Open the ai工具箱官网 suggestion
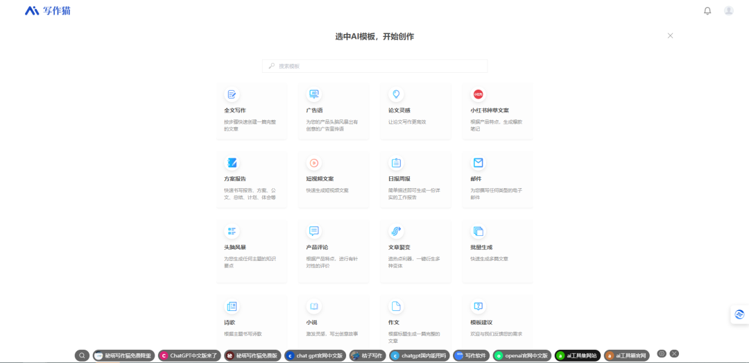Viewport: 749px width, 363px height. [627, 355]
